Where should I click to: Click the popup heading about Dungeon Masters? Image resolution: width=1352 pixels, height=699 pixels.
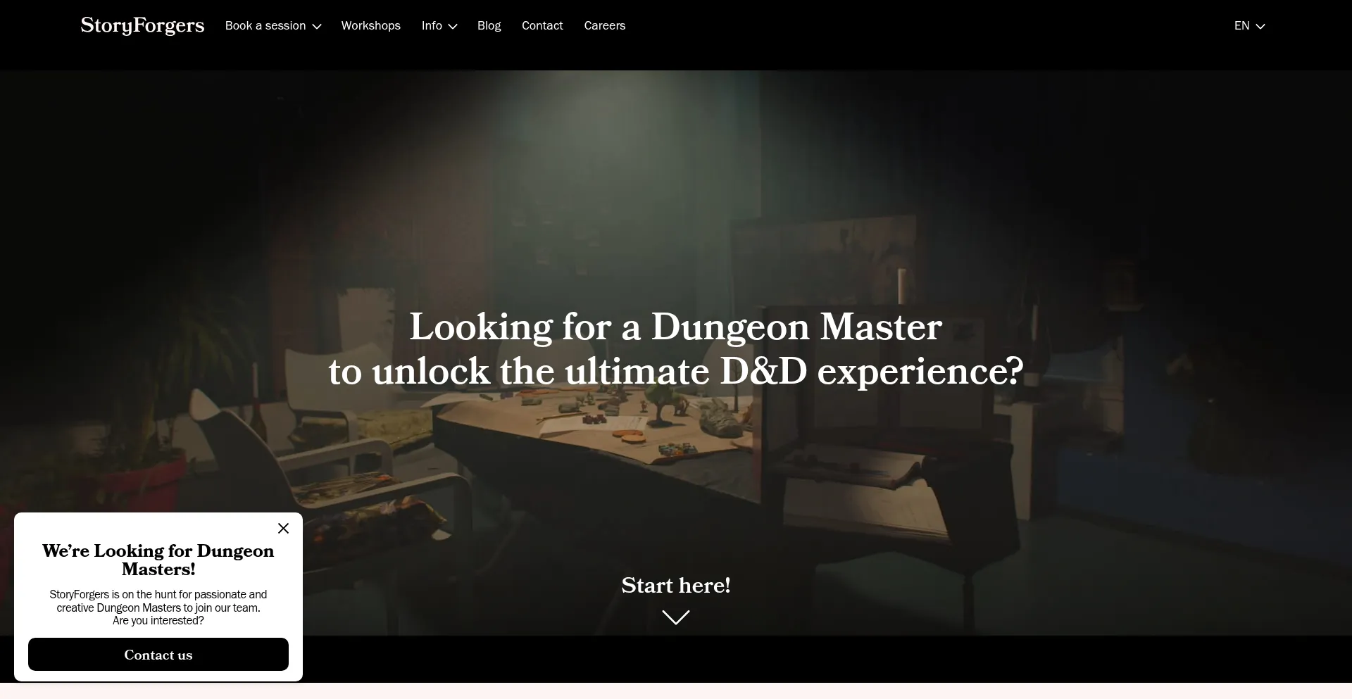pos(158,560)
